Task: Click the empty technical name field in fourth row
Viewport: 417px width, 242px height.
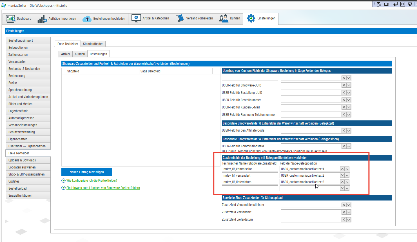Action: [250, 188]
